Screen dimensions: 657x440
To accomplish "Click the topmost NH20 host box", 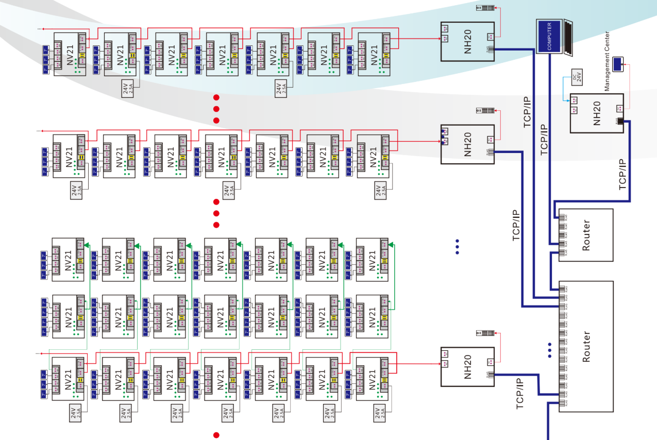I will click(x=467, y=41).
